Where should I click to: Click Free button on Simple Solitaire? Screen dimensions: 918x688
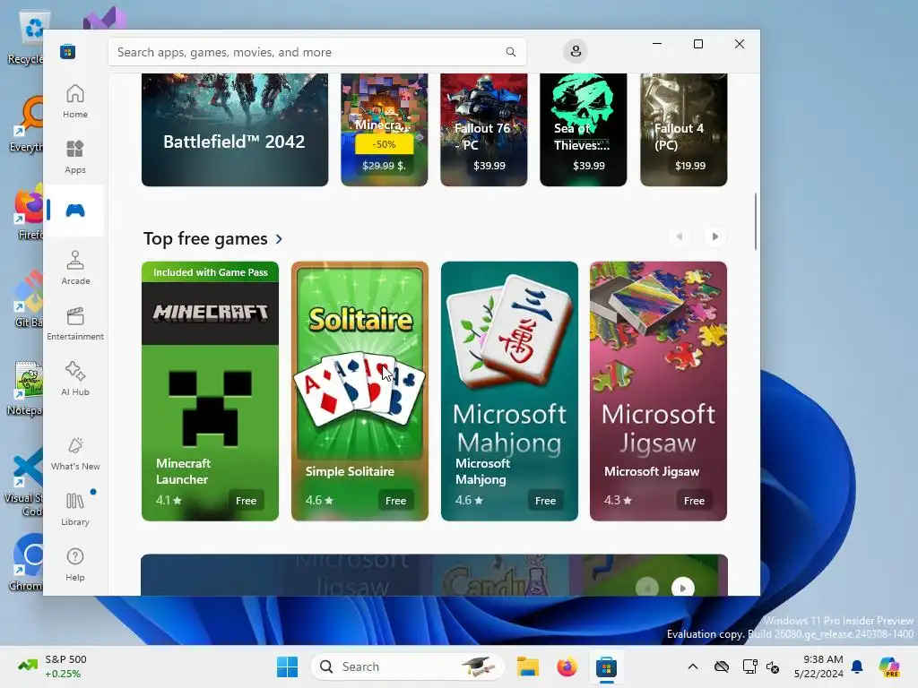(395, 501)
